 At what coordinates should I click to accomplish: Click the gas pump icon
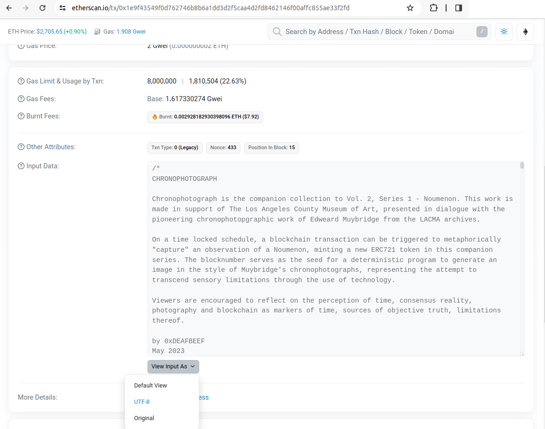click(98, 32)
